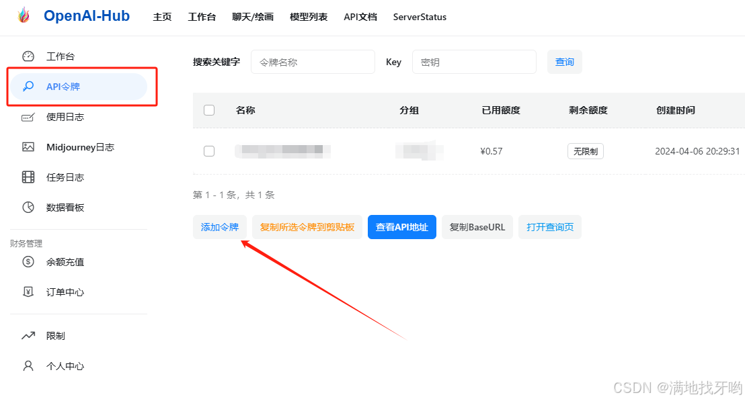This screenshot has height=401, width=745.
Task: Click the 工作台 dashboard gauge icon
Action: tap(28, 56)
